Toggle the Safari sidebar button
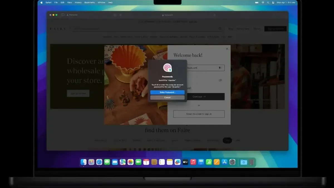This screenshot has height=188, width=334. coord(63,15)
